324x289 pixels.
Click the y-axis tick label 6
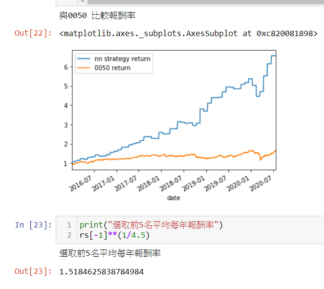point(65,67)
